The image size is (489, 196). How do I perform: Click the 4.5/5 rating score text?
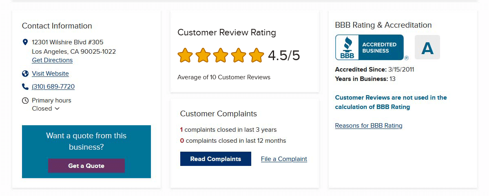coord(284,55)
